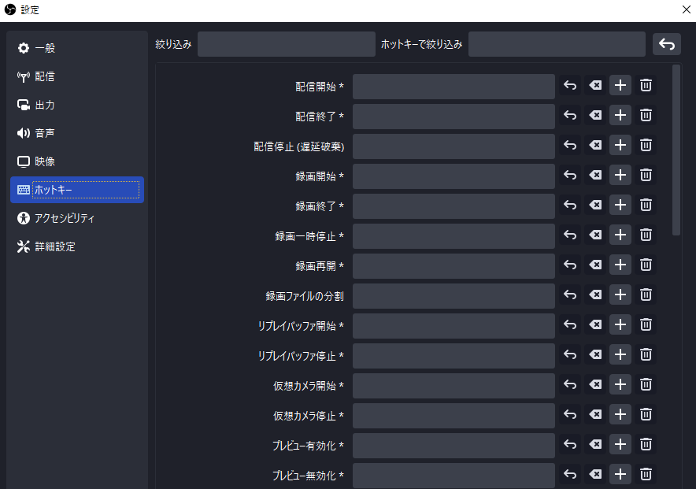Click the 録画再開 hotkey input box

(454, 265)
